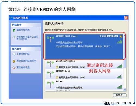
Task: Click the antenna icon of dd-wrt network
Action: pos(50,84)
